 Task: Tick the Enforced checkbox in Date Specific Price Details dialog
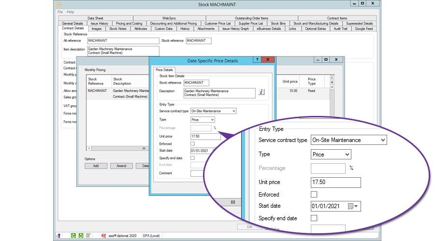point(192,144)
